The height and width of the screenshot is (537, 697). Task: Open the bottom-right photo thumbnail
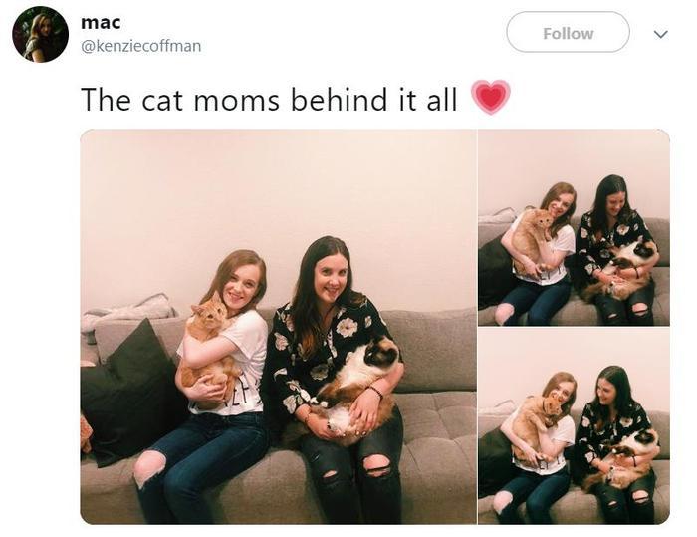click(x=574, y=426)
